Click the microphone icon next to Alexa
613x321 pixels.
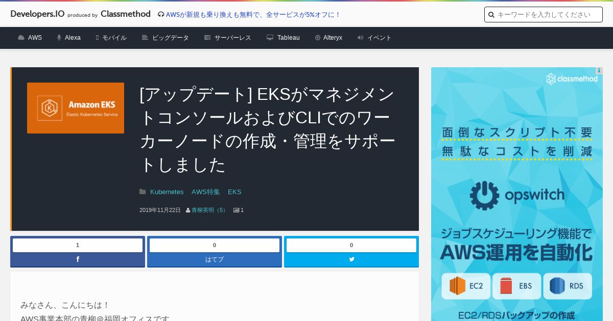tap(59, 38)
